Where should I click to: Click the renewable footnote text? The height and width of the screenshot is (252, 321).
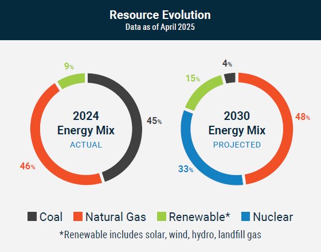pyautogui.click(x=160, y=235)
